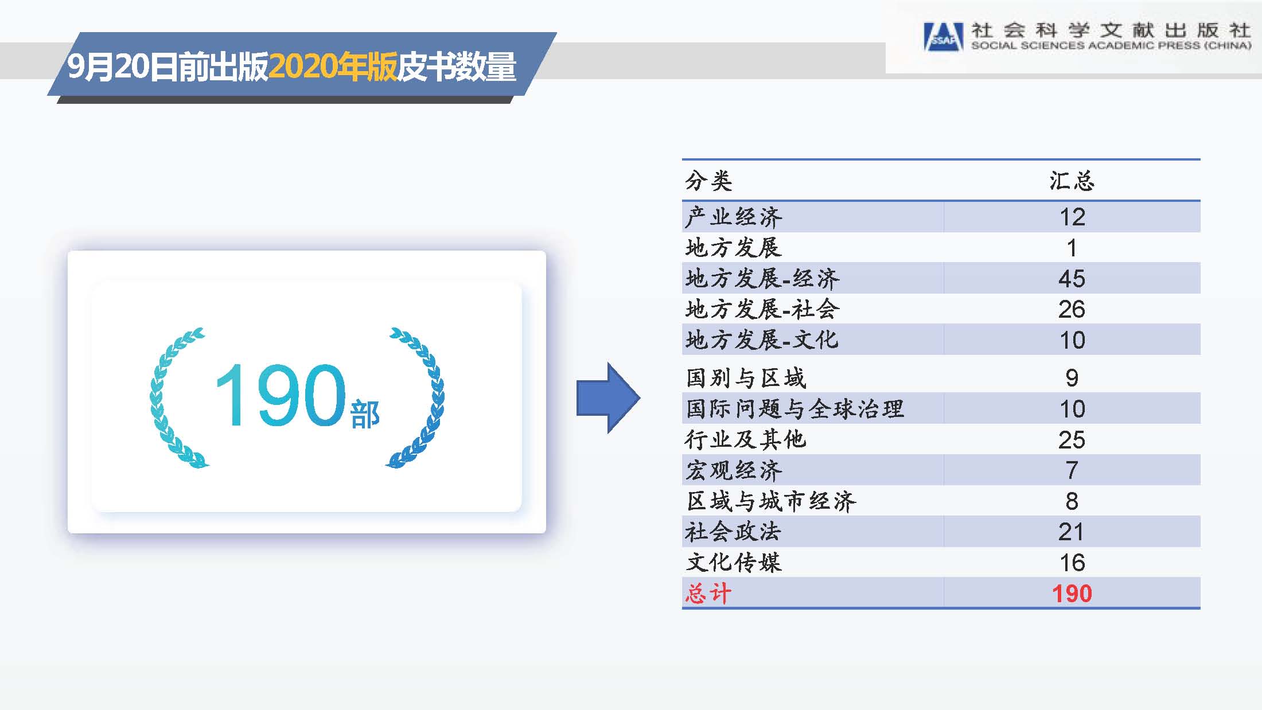Select the value 16 for 文化传媒
The width and height of the screenshot is (1262, 710).
[1072, 563]
